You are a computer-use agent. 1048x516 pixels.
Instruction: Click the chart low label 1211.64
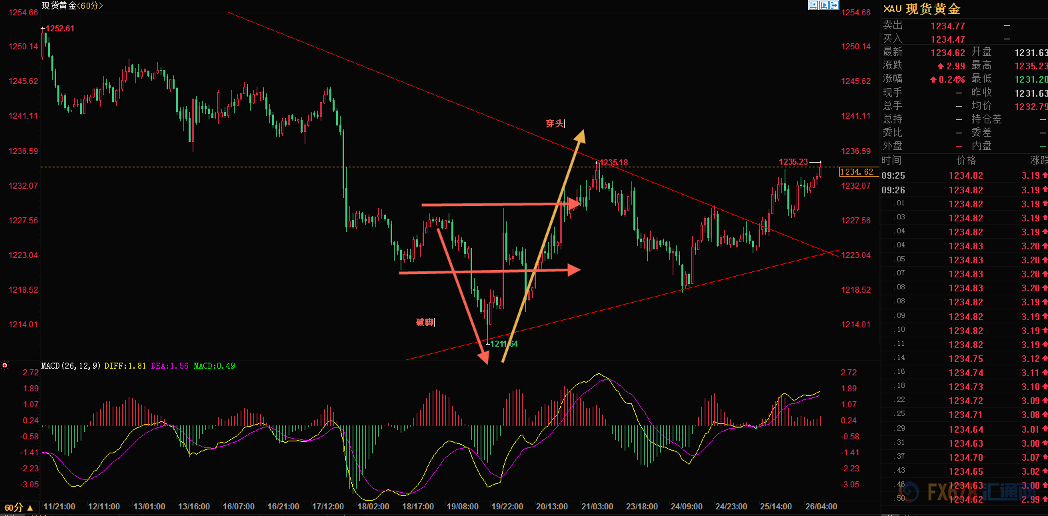pyautogui.click(x=504, y=344)
